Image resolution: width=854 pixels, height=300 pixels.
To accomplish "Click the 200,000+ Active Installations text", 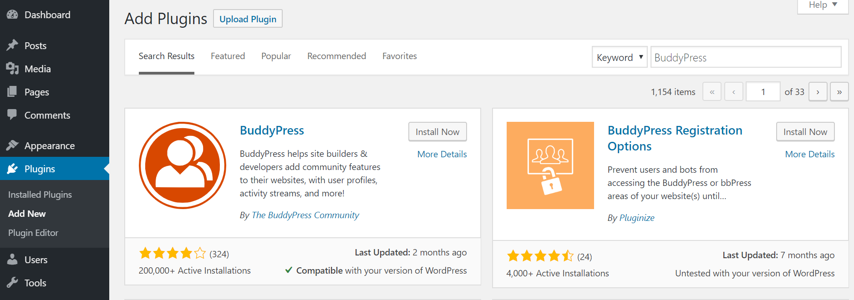I will click(195, 270).
